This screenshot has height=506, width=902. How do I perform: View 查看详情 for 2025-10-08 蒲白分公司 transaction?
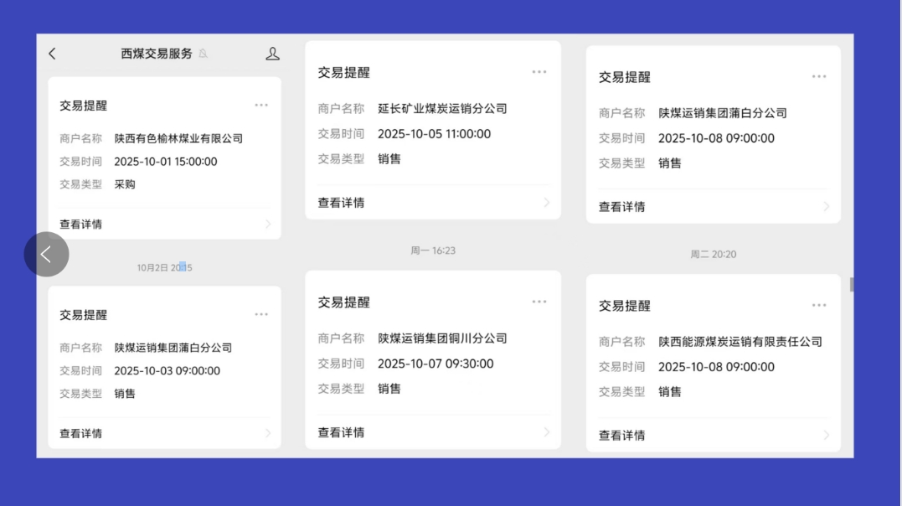(621, 207)
